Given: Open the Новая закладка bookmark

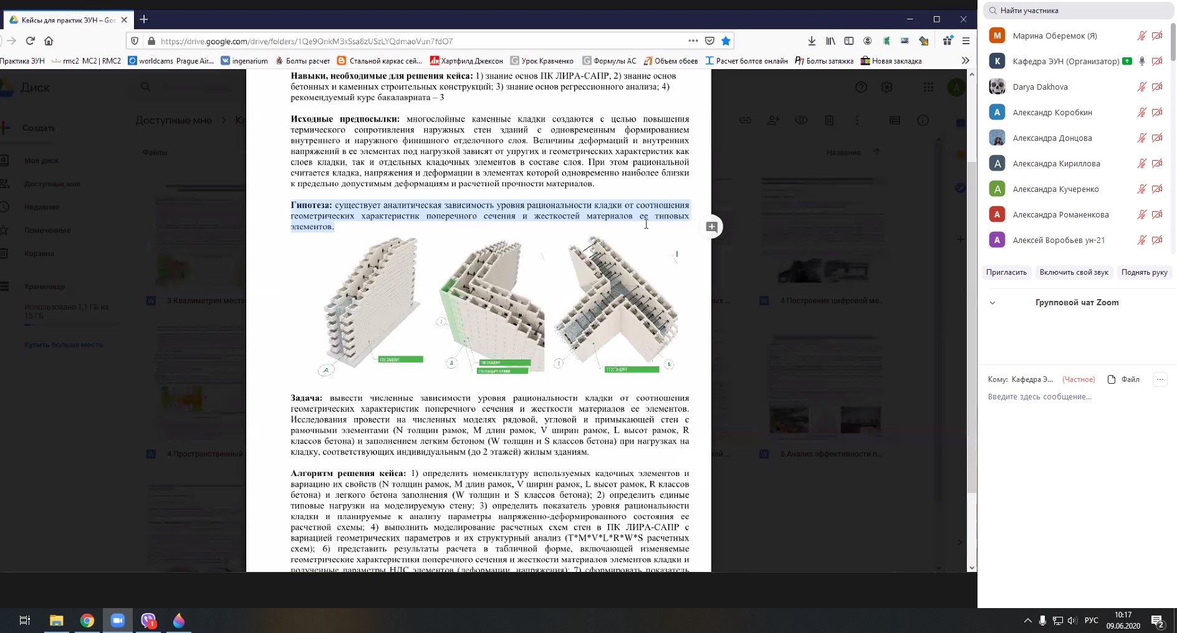Looking at the screenshot, I should [891, 61].
